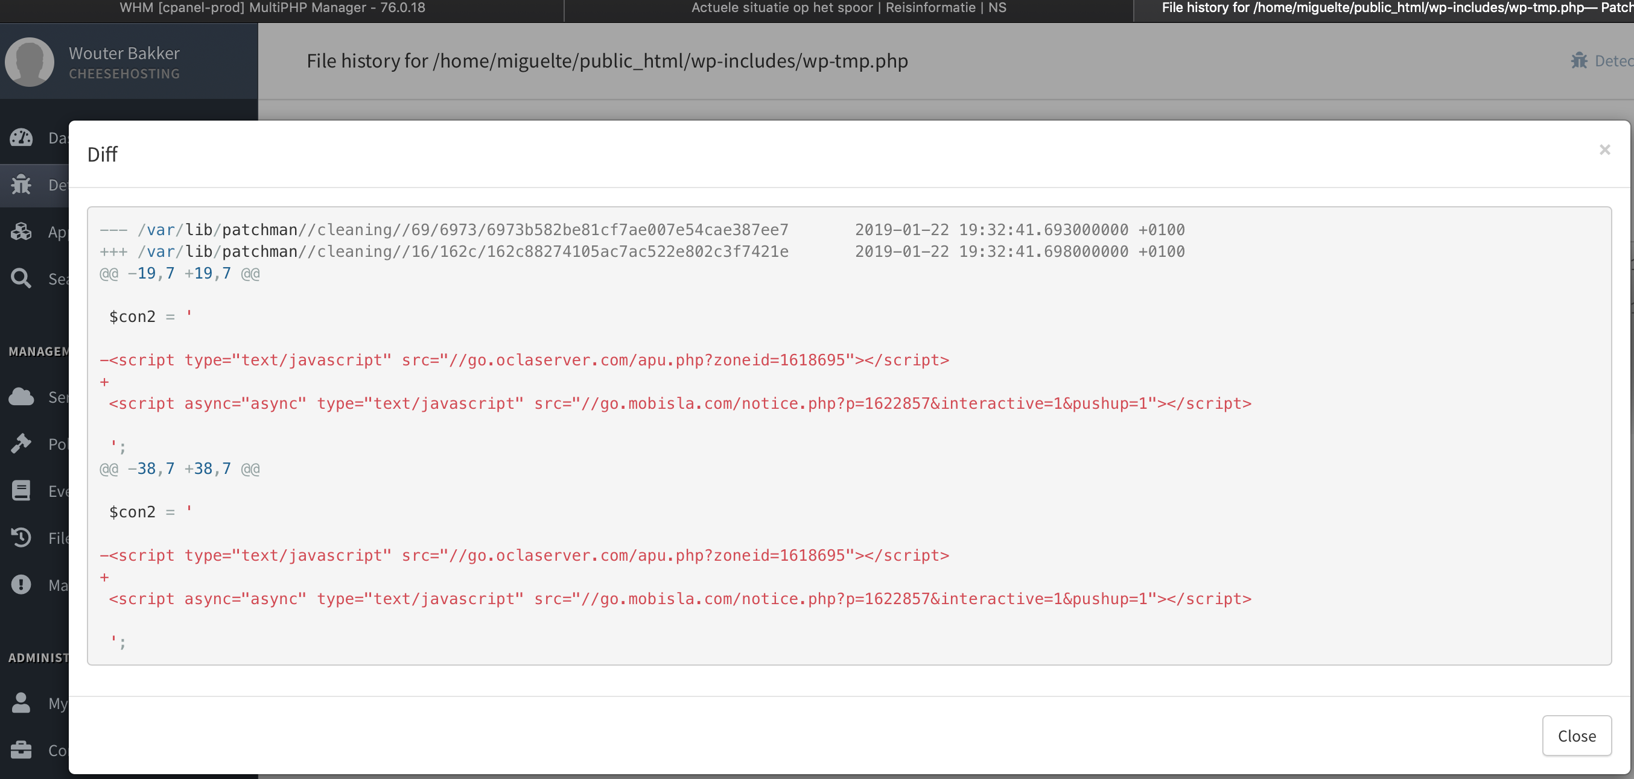Click the Wouter Bakker avatar picture

29,61
